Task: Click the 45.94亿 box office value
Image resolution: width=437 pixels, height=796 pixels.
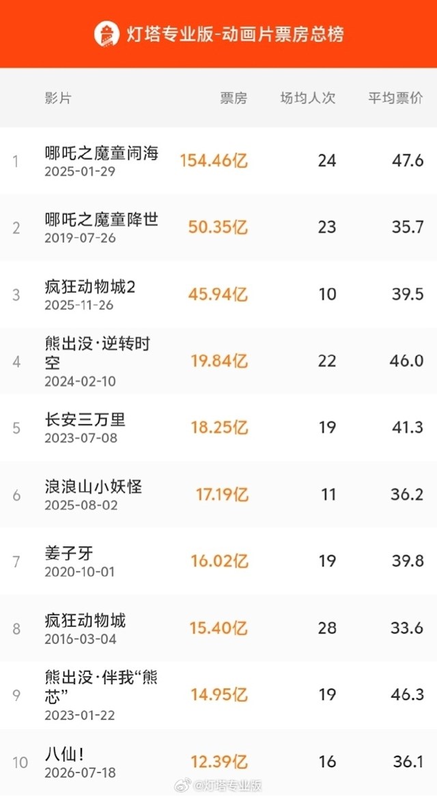Action: [218, 294]
